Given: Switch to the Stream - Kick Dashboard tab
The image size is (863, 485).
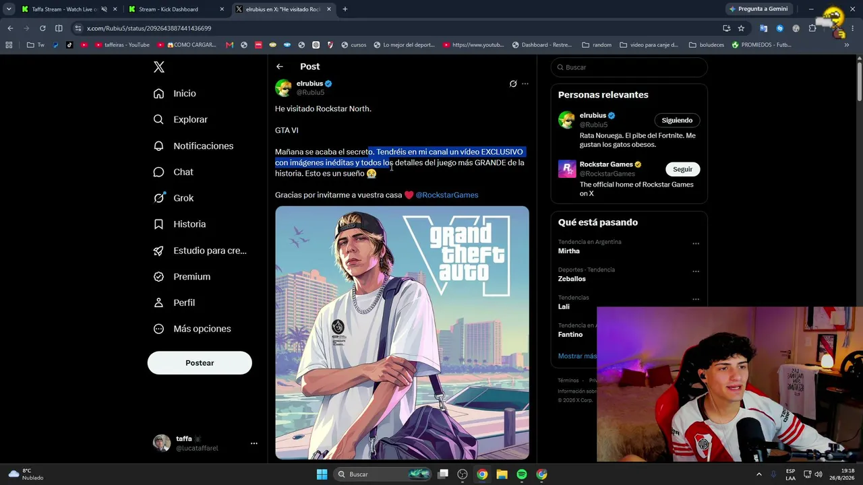Looking at the screenshot, I should tap(175, 9).
